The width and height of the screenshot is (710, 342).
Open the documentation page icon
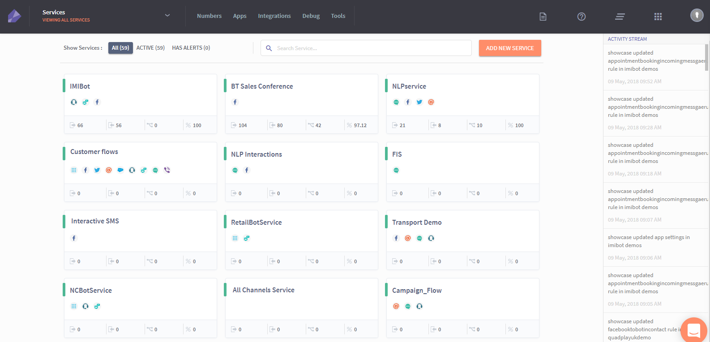point(543,17)
